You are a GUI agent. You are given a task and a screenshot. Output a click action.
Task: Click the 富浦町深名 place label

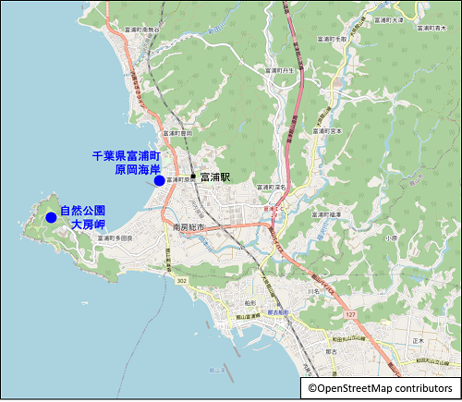point(272,187)
